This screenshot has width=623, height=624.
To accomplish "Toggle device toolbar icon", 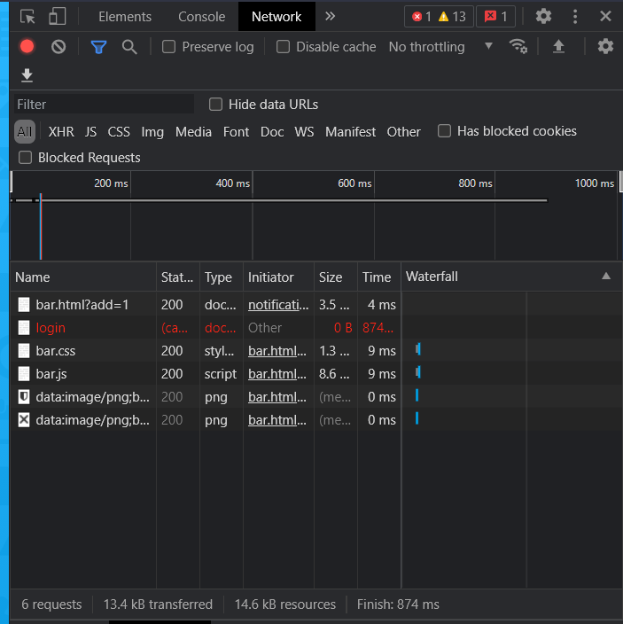I will click(x=57, y=17).
